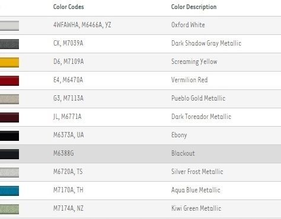Click the Color Description column header
The width and height of the screenshot is (281, 219).
[x=194, y=7]
